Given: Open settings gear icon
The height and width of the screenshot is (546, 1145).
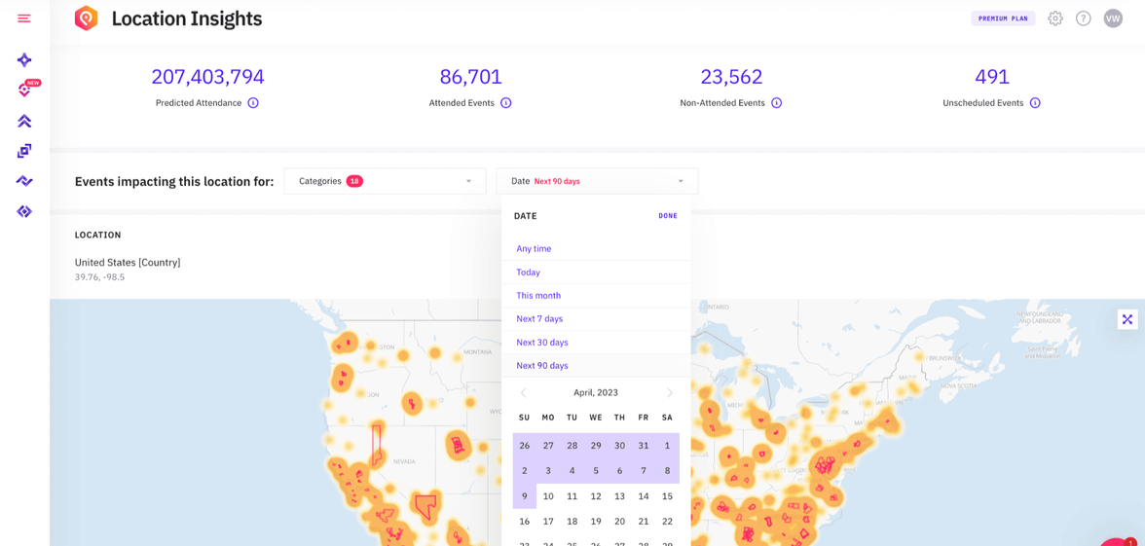Looking at the screenshot, I should pyautogui.click(x=1055, y=18).
